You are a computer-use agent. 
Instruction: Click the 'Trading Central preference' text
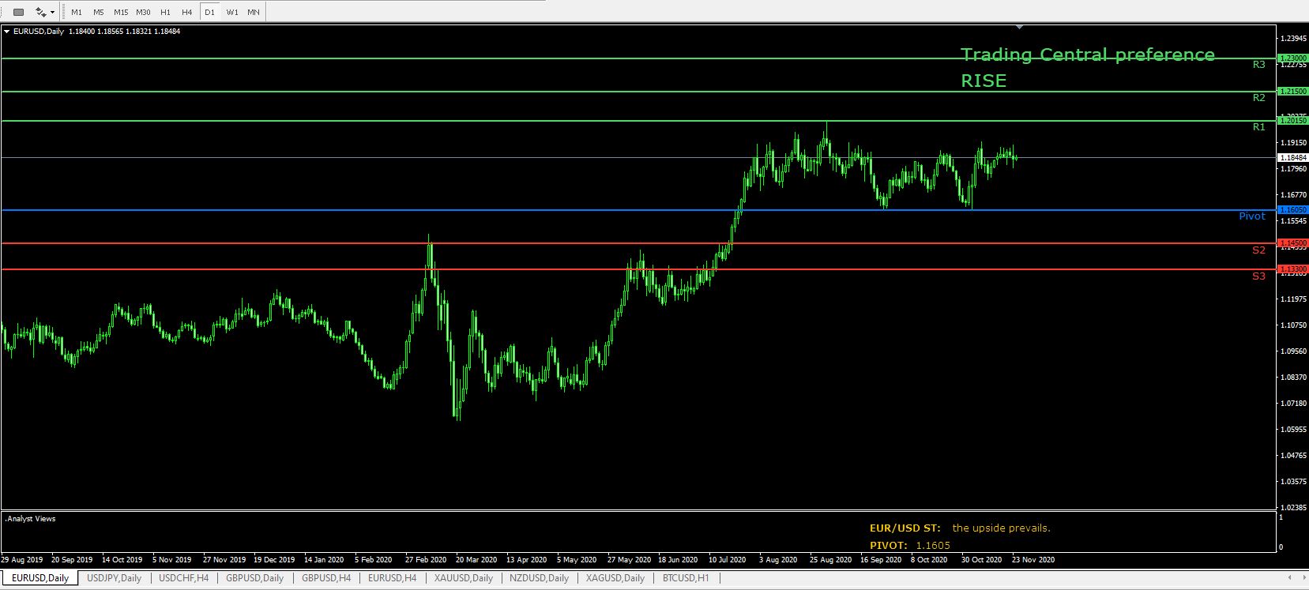[x=1087, y=55]
